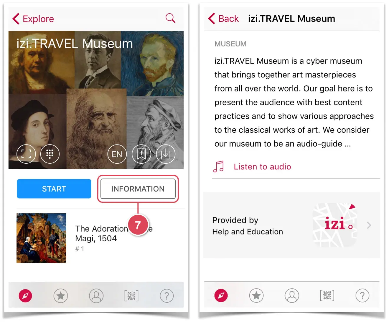Download the museum guide icon
The height and width of the screenshot is (322, 389).
click(166, 154)
